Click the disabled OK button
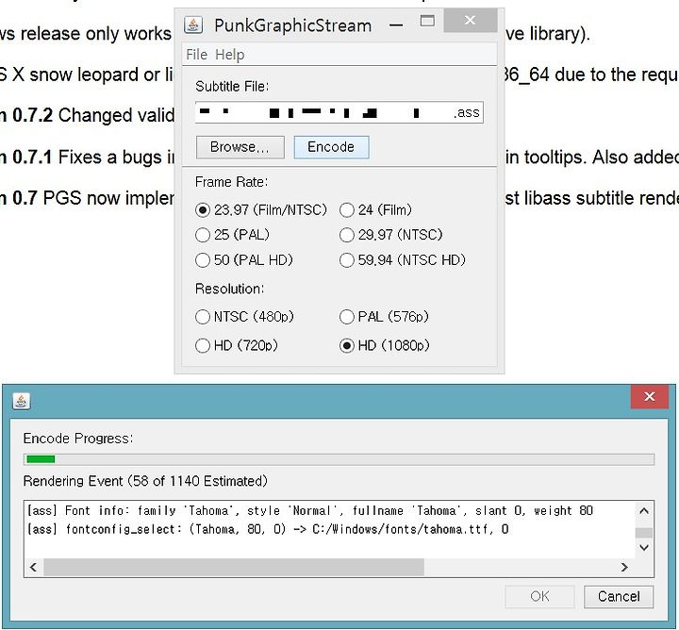Screen dimensions: 679x630 click(539, 597)
